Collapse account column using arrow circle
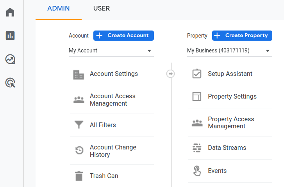Viewport: 284px width, 187px height. coord(170,74)
